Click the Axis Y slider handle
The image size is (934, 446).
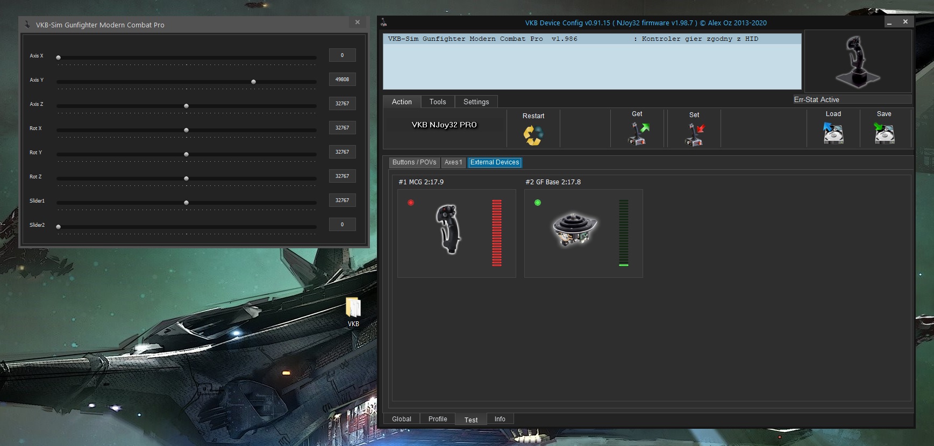[253, 82]
